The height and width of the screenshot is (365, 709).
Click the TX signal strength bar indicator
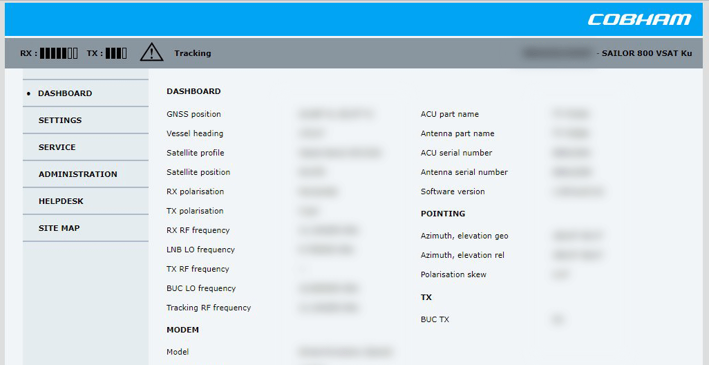(116, 53)
